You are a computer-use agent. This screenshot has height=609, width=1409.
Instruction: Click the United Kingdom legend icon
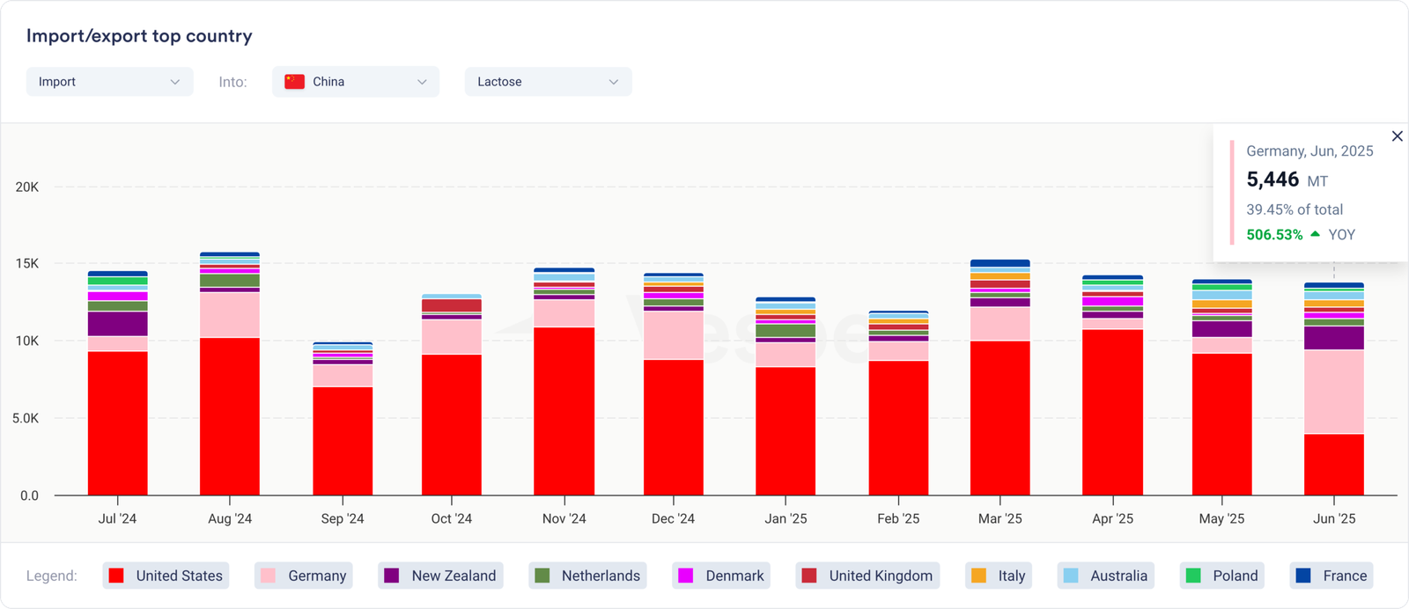click(x=808, y=576)
